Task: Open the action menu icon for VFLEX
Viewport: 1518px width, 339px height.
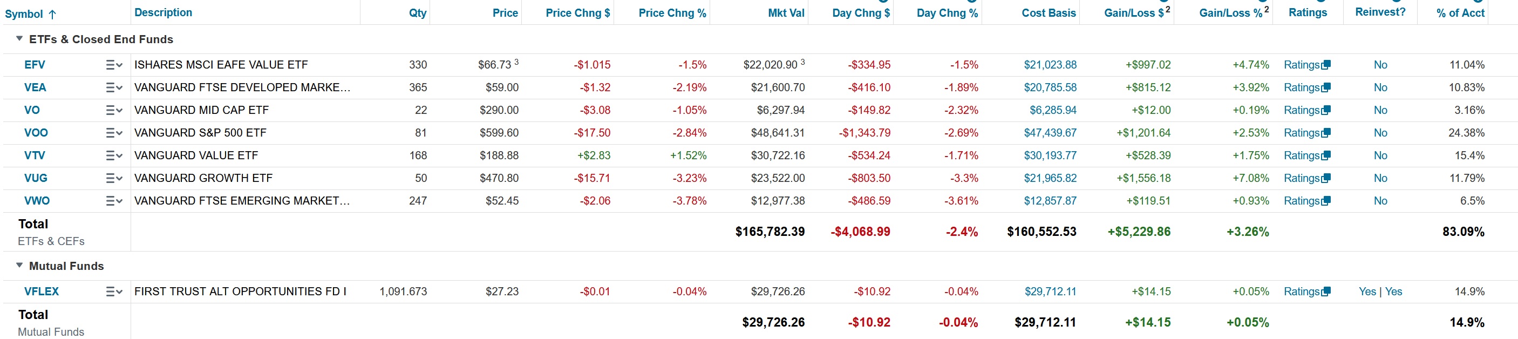Action: click(x=114, y=292)
